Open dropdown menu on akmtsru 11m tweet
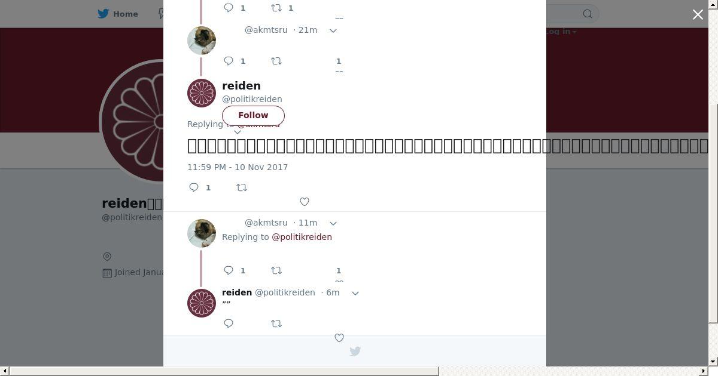This screenshot has width=718, height=376. point(333,223)
